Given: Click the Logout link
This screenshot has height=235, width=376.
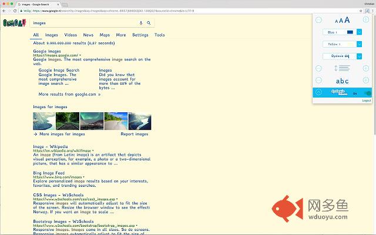Looking at the screenshot, I should pos(367,100).
